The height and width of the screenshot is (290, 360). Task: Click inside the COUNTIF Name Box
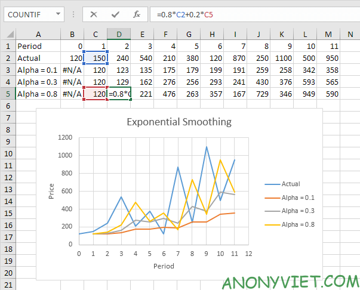tap(29, 14)
